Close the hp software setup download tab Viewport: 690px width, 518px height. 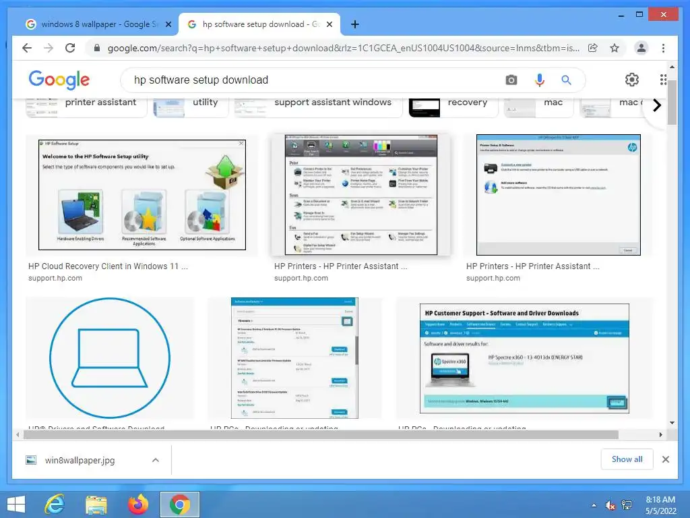(329, 25)
